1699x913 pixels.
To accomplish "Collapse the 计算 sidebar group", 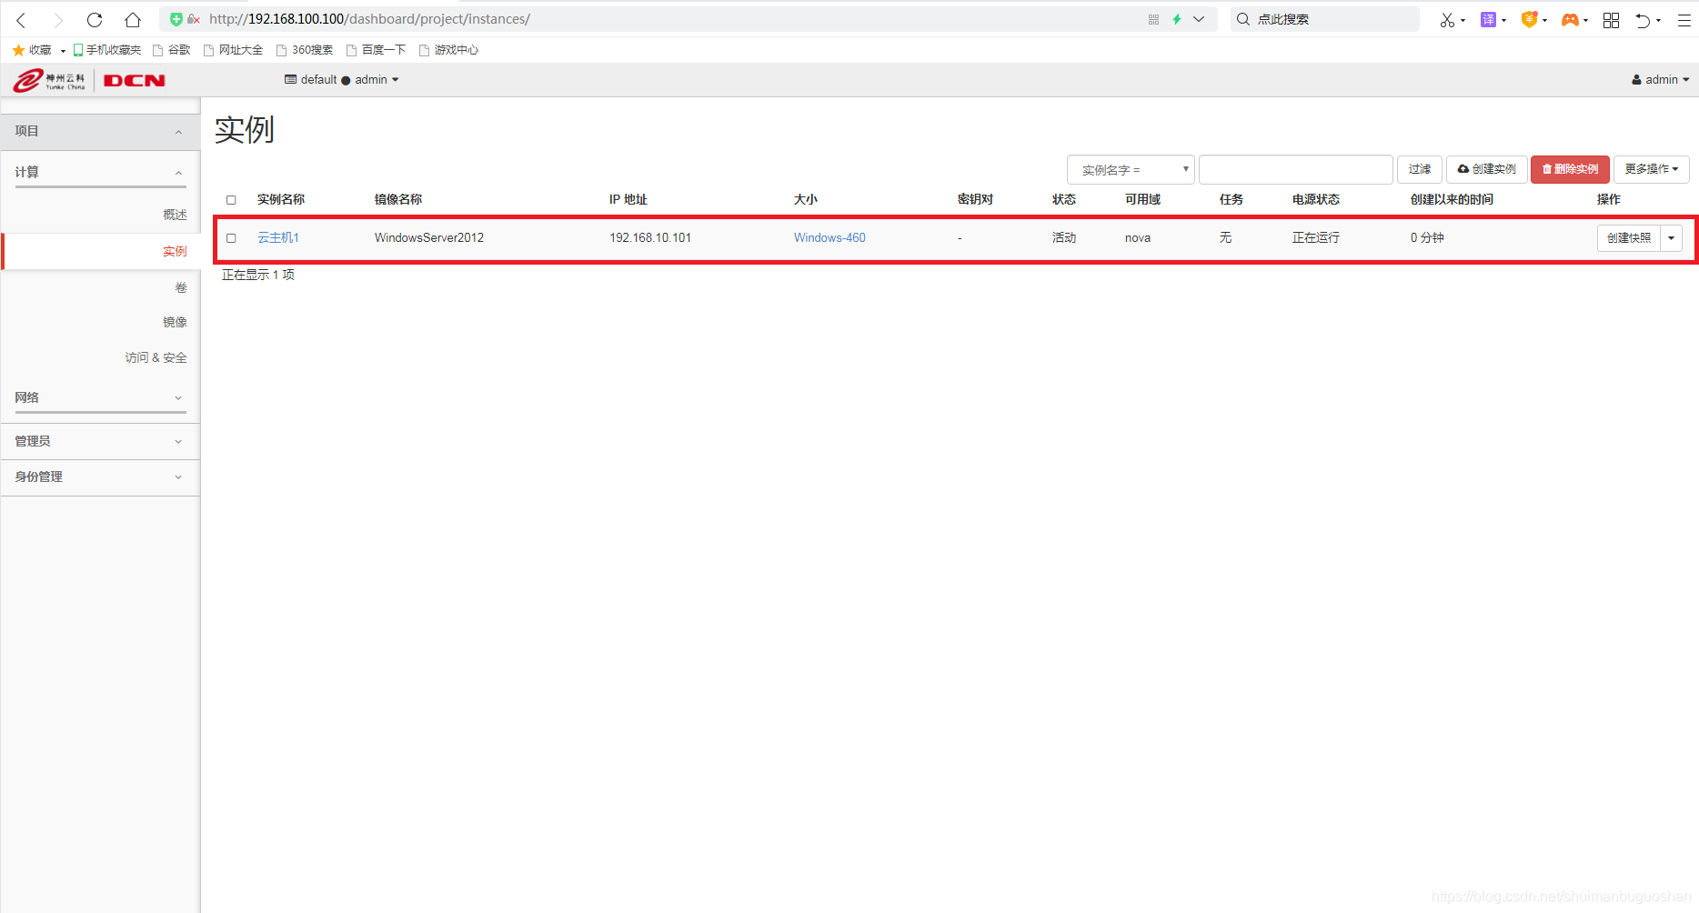I will 100,172.
